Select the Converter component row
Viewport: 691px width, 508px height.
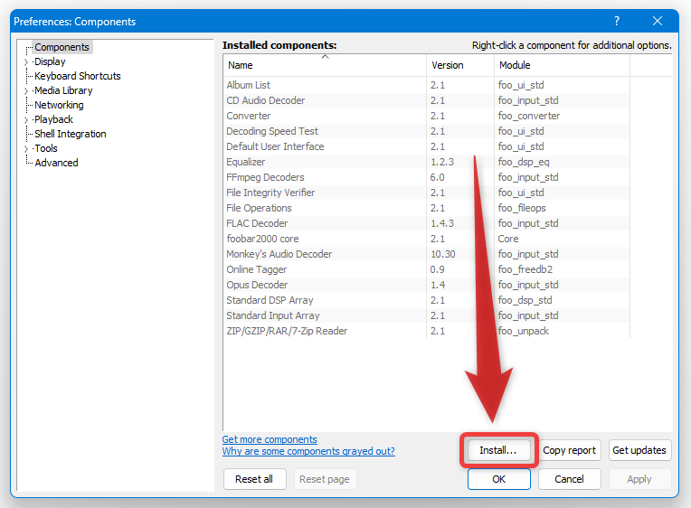(426, 116)
